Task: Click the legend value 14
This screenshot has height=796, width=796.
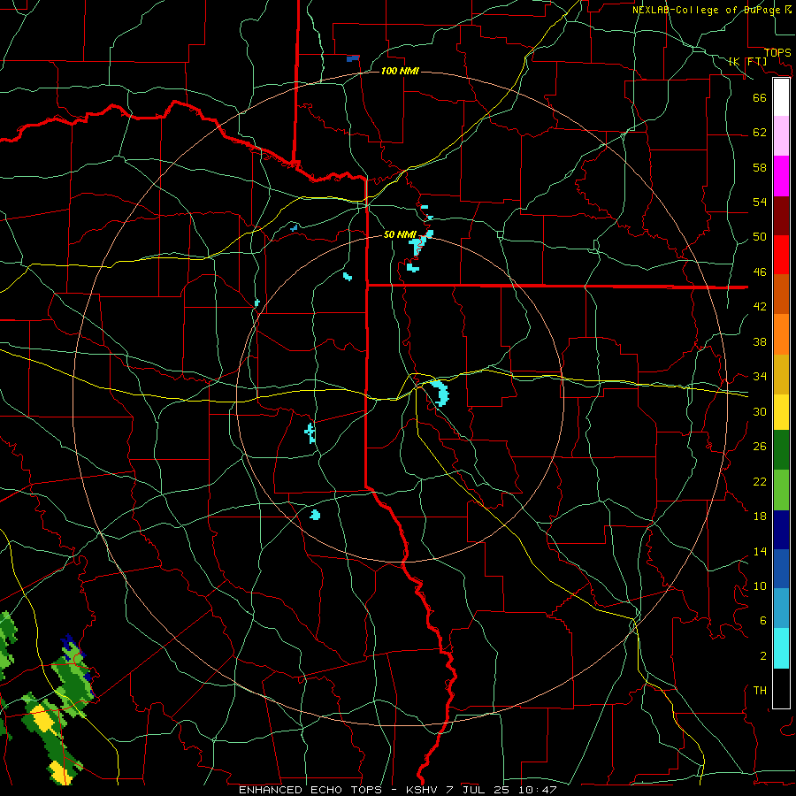Action: point(760,551)
